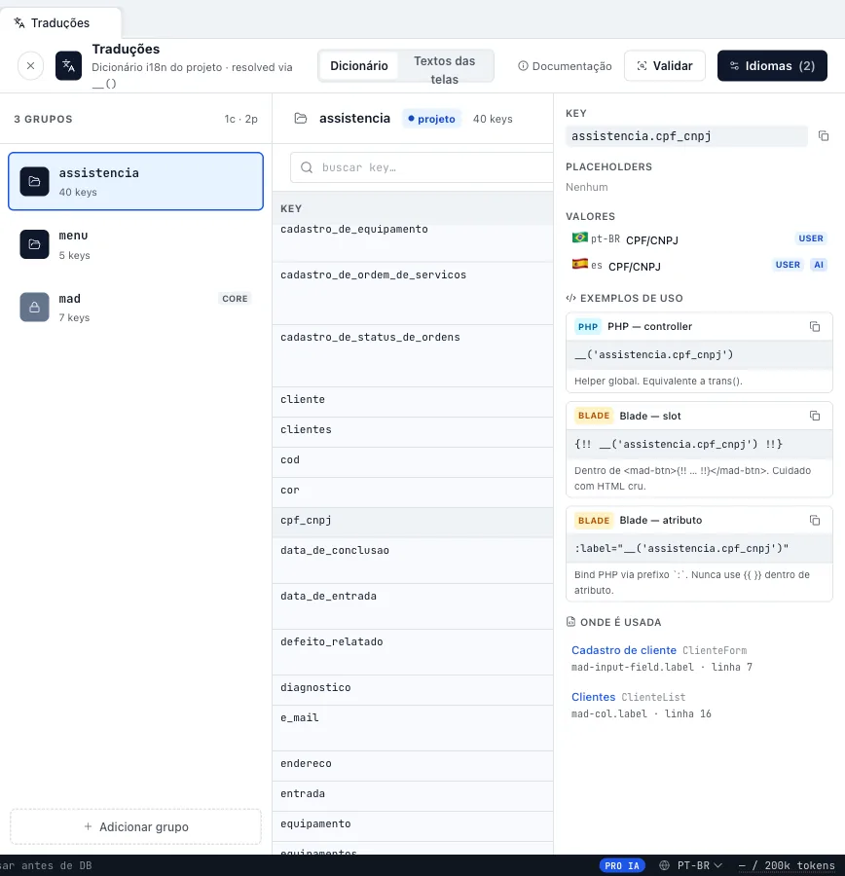Open the Cadastro de cliente usage link

[624, 650]
